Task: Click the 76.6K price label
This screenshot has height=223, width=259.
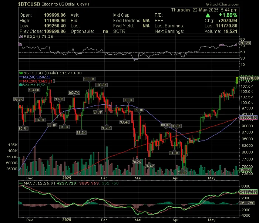Action: (x=149, y=166)
